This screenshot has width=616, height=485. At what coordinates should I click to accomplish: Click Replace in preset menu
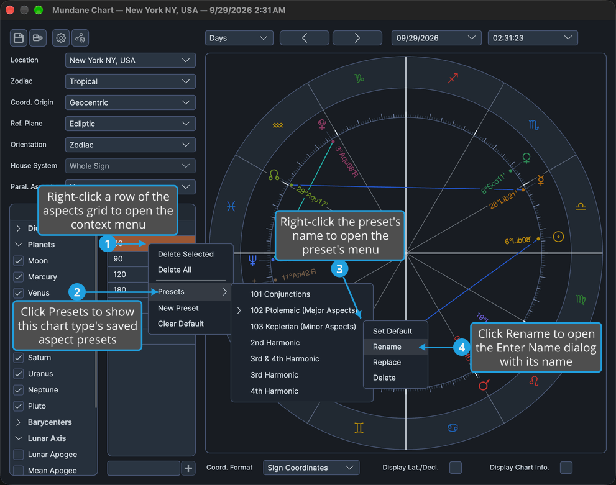pos(395,362)
